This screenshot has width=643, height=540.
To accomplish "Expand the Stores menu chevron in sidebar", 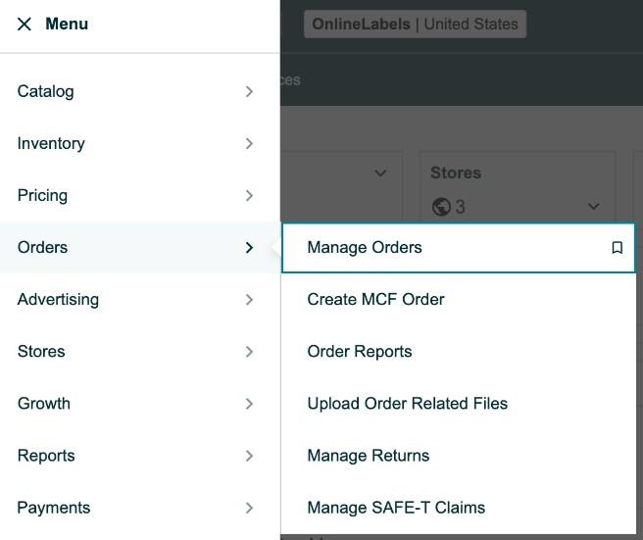I will coord(249,352).
